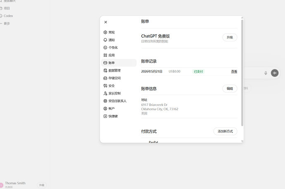View the 2026年5月21日 invoice via 查看
The height and width of the screenshot is (189, 285).
234,72
